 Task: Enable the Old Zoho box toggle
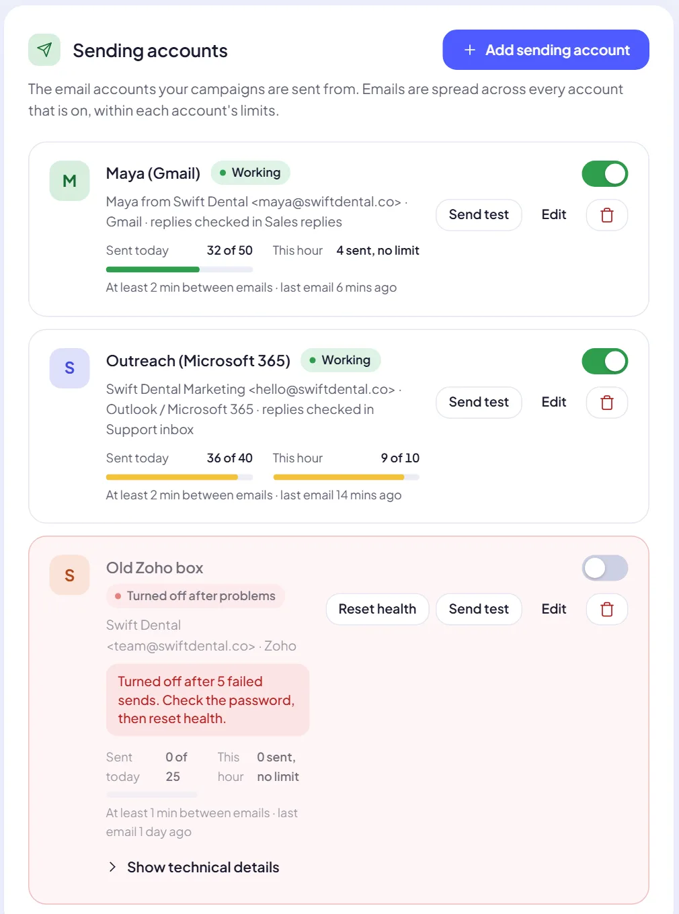[x=605, y=569]
